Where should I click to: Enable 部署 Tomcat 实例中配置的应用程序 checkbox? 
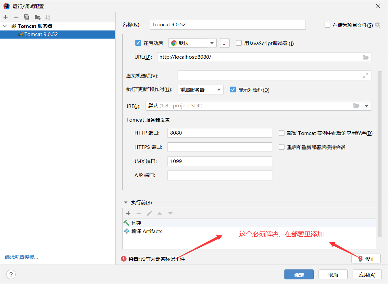coord(282,133)
